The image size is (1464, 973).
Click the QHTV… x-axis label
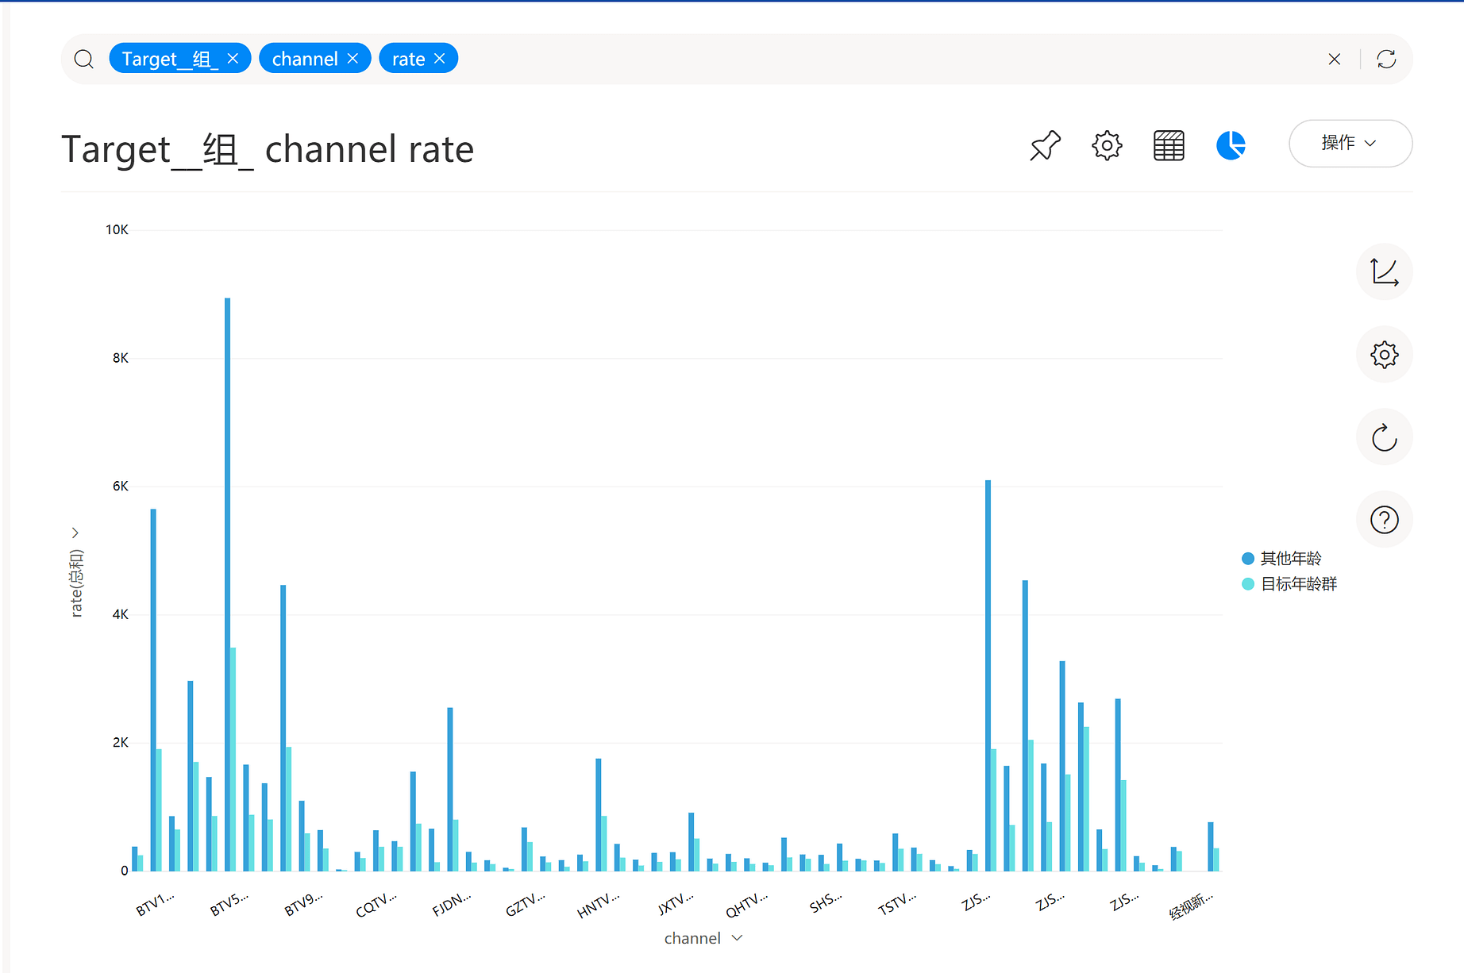coord(746,905)
